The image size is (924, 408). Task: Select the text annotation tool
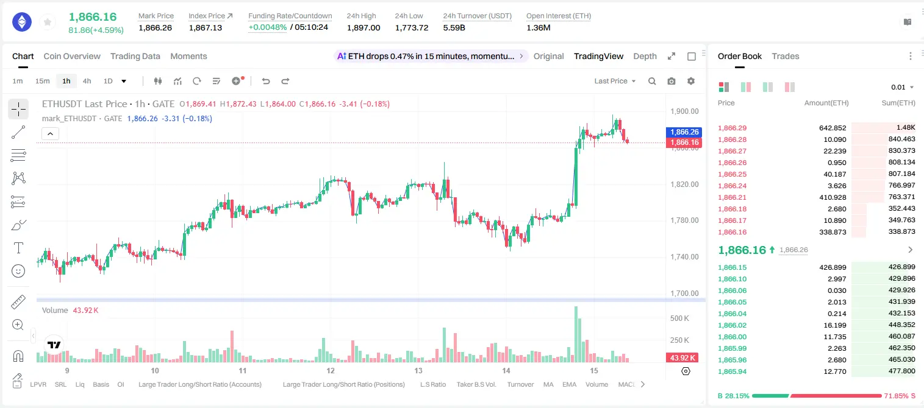click(18, 248)
